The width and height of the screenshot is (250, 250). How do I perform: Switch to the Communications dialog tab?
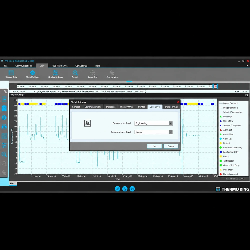coord(93,107)
